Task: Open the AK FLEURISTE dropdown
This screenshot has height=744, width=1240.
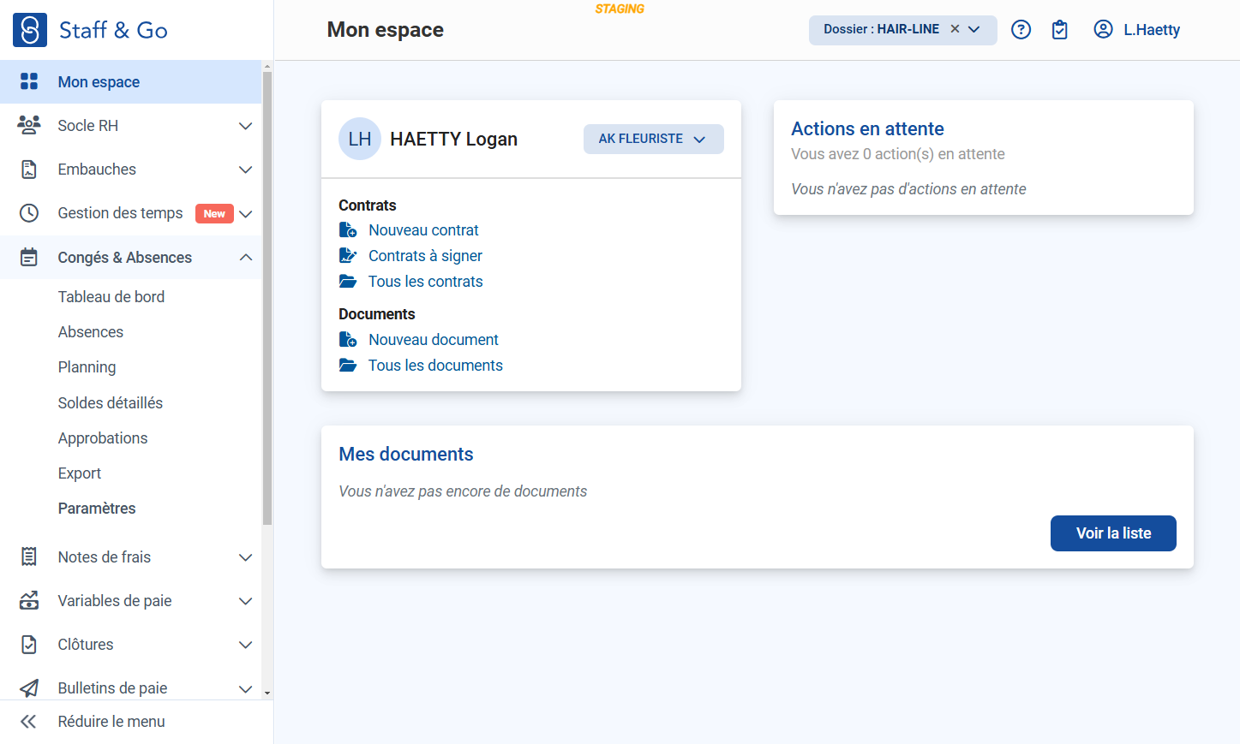Action: click(653, 139)
